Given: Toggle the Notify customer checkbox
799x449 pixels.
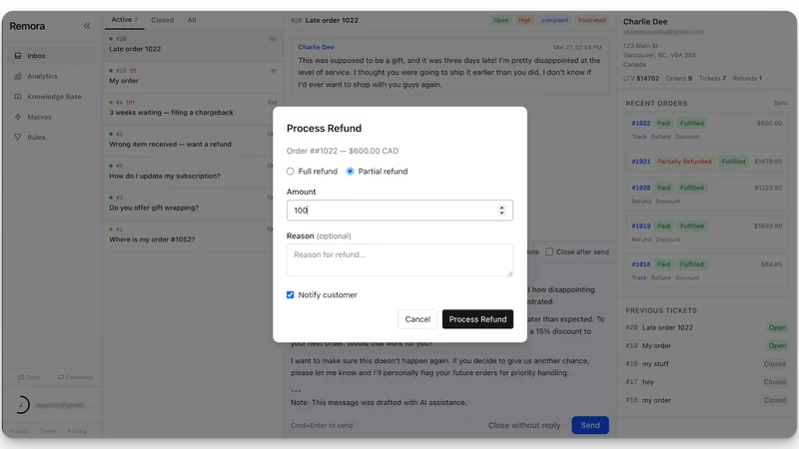Looking at the screenshot, I should click(x=291, y=294).
